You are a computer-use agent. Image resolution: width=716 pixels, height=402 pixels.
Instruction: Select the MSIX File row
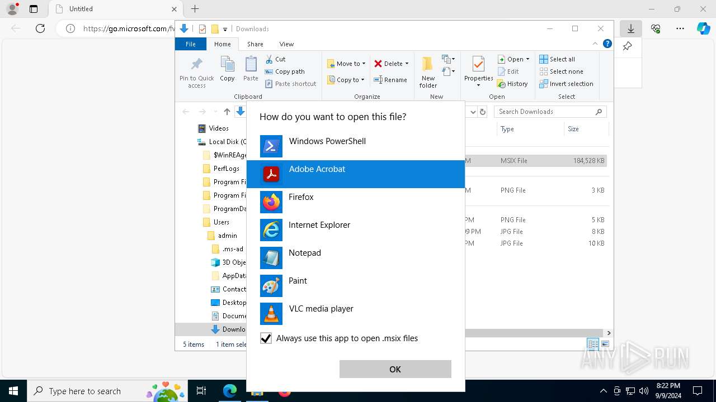pos(536,161)
